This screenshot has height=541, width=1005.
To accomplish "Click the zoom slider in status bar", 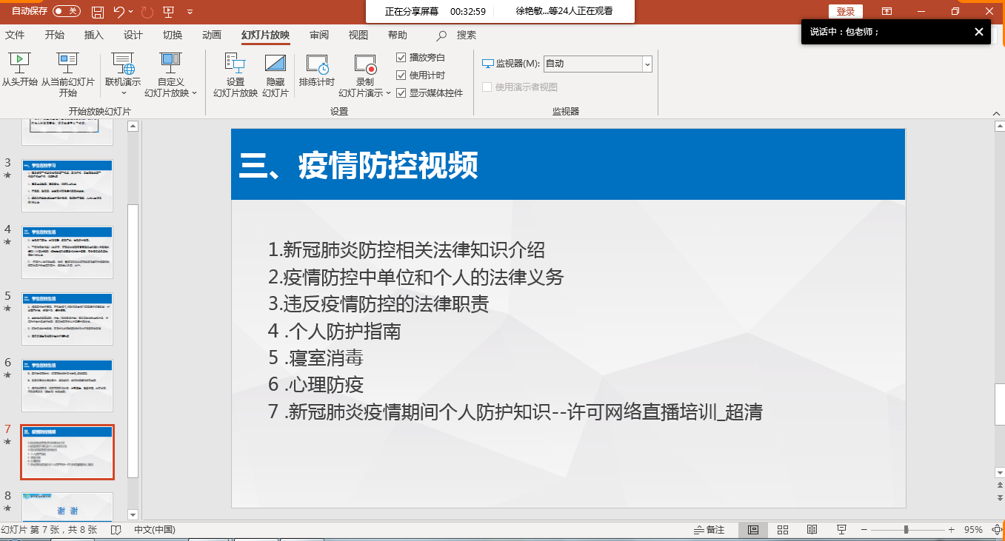I will click(x=906, y=530).
